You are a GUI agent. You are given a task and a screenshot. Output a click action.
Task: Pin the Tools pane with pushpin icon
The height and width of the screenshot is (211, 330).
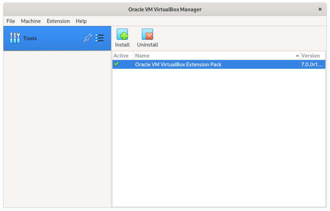pyautogui.click(x=87, y=38)
